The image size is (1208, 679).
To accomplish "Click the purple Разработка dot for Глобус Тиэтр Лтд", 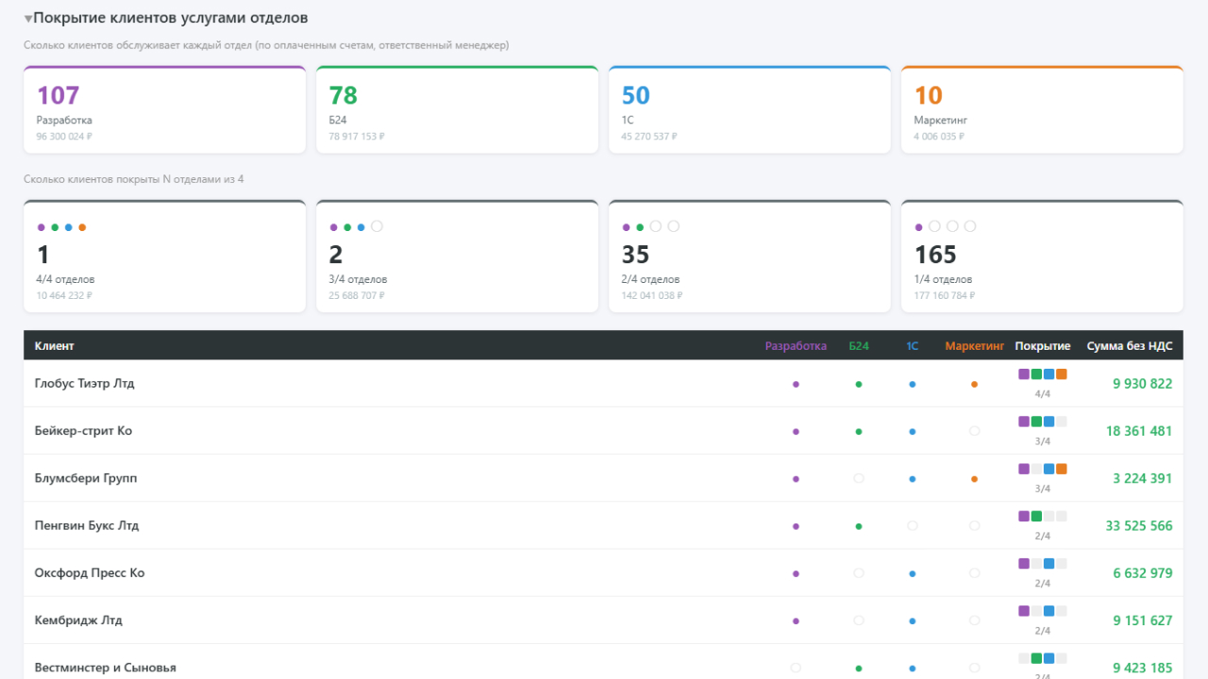I will 796,384.
